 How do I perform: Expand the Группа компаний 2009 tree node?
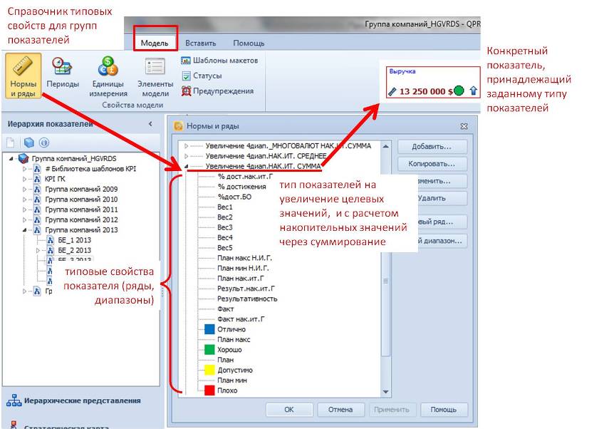(25, 190)
